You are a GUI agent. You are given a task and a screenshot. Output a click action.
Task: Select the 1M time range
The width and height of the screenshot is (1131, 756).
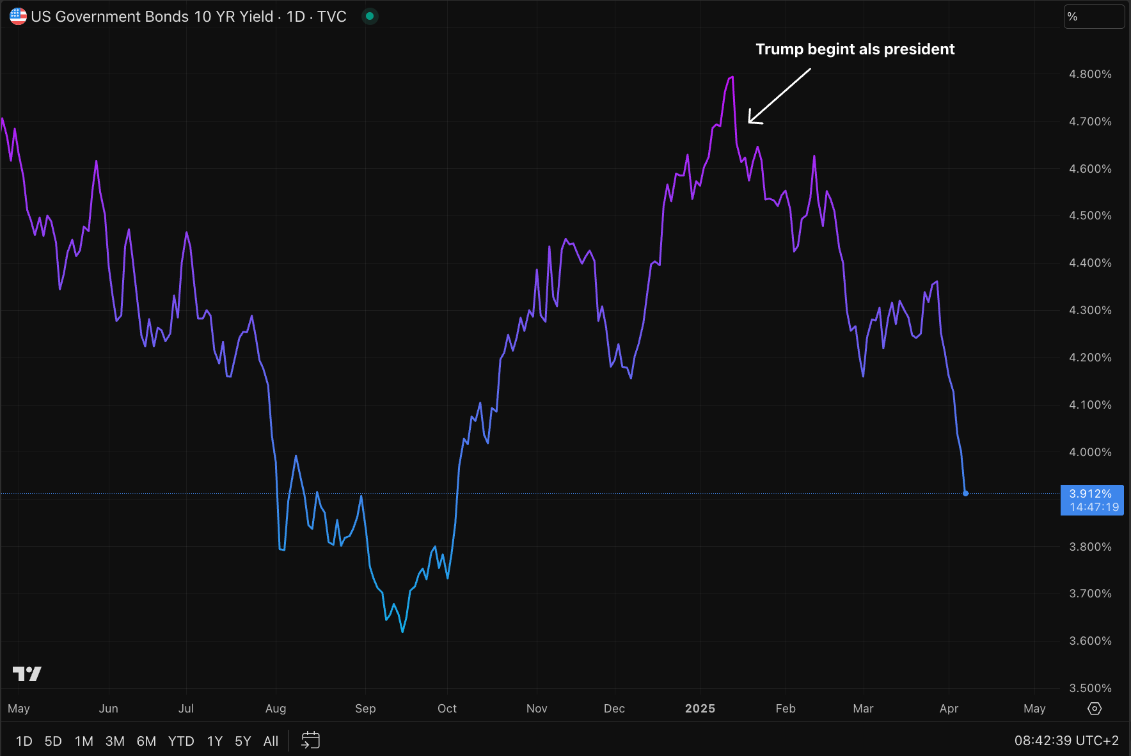click(84, 741)
